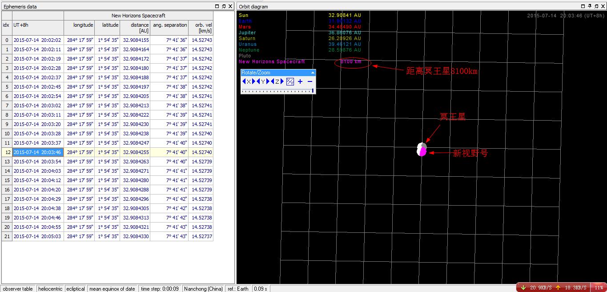Select ang. separation cell in row idx 0
Screen dimensions: 607x292
[x=169, y=40]
